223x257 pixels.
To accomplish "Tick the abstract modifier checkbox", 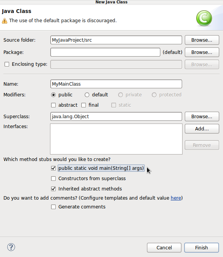I will click(53, 105).
